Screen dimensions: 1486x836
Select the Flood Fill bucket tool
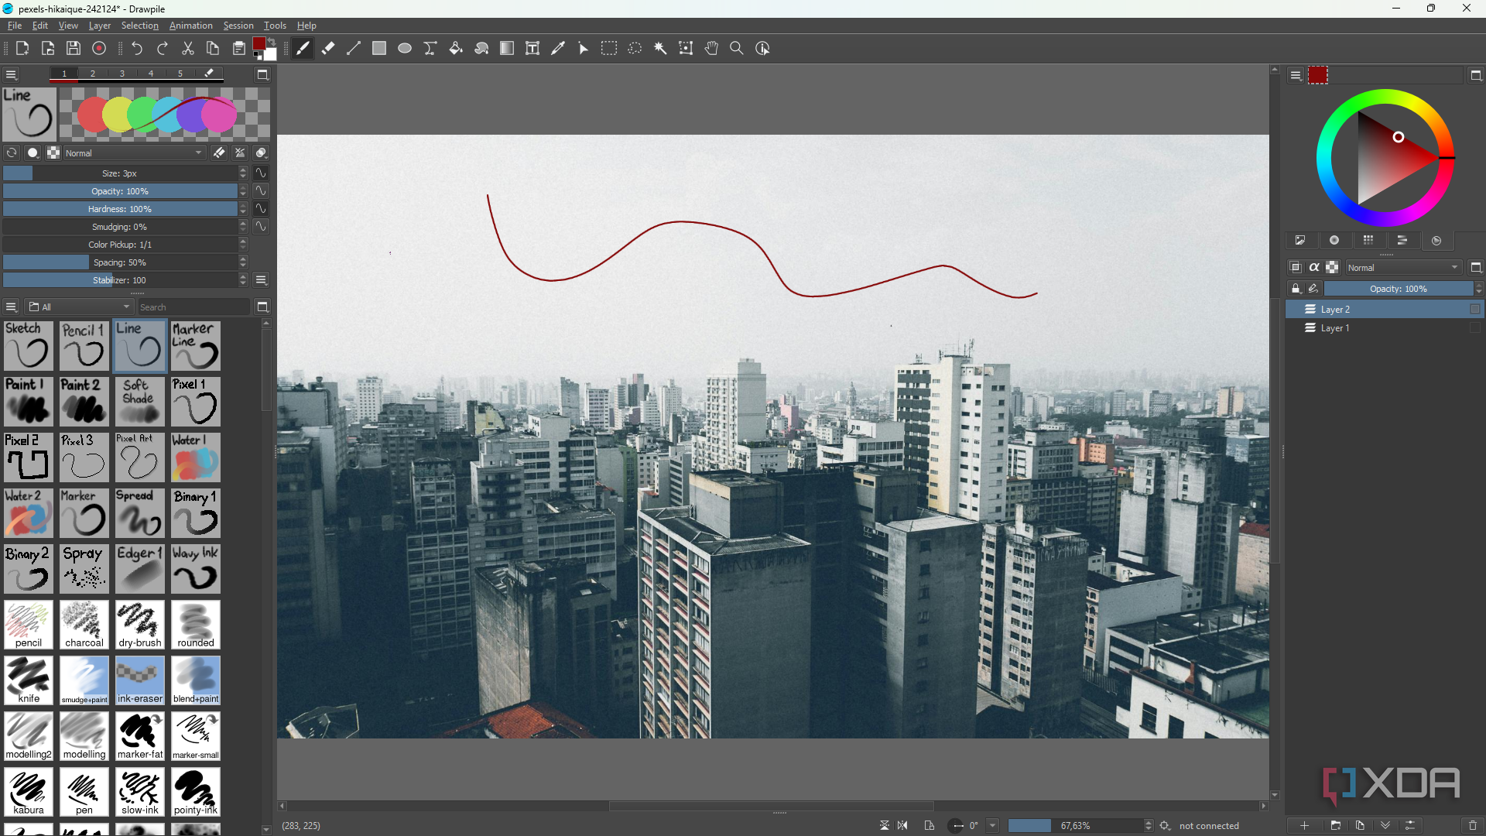456,48
